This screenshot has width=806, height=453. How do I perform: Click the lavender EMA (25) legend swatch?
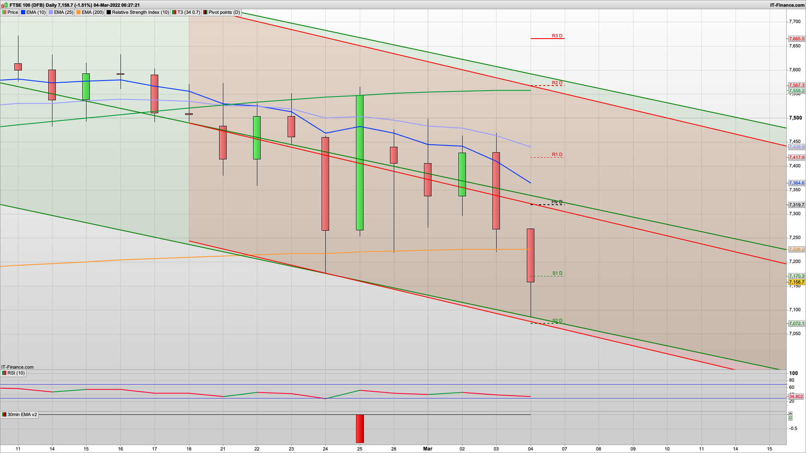click(x=51, y=12)
